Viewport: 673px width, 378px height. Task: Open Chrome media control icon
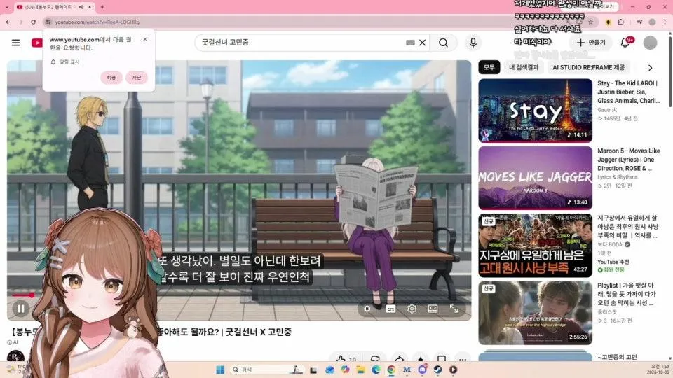[x=639, y=22]
